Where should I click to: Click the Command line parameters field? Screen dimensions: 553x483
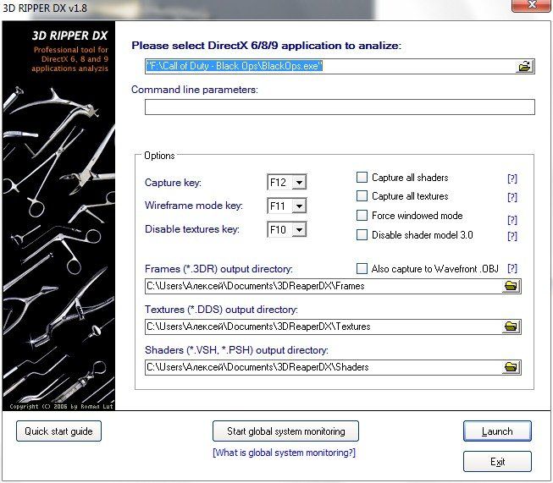click(x=340, y=107)
